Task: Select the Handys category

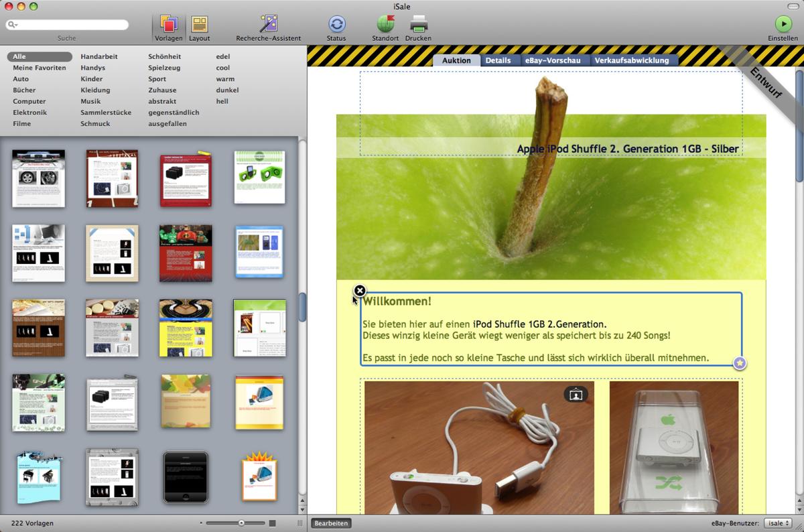Action: pyautogui.click(x=93, y=68)
